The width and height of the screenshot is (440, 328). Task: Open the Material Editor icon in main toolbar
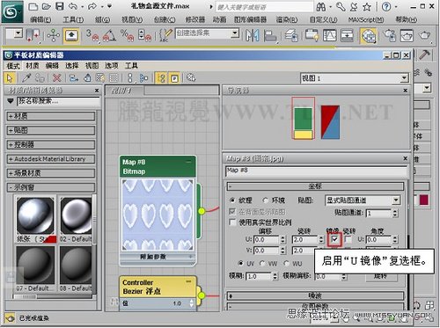[368, 36]
